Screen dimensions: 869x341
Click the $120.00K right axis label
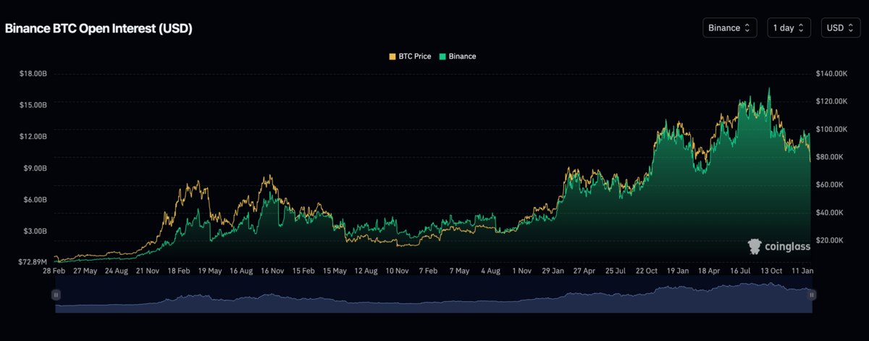coord(831,101)
